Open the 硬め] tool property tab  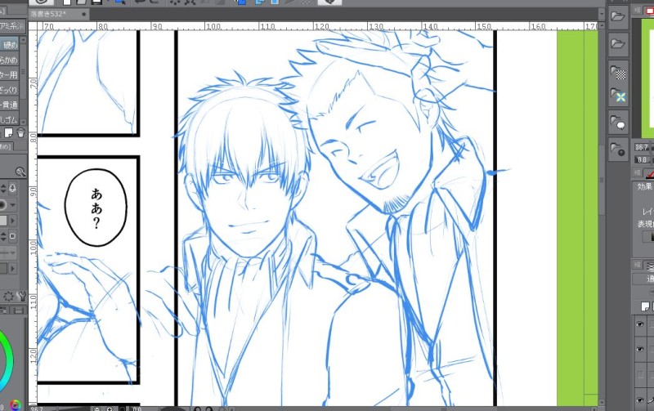pyautogui.click(x=6, y=147)
